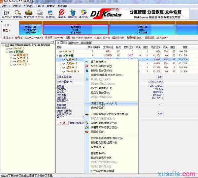The height and width of the screenshot is (178, 198).
Task: Click the 容量 column header
Action: click(182, 47)
